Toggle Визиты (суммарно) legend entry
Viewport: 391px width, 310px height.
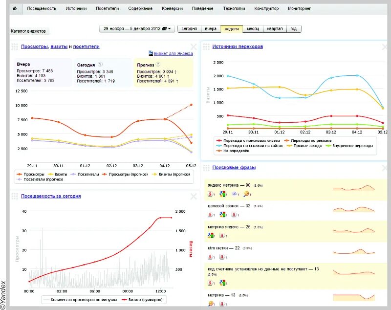point(142,300)
